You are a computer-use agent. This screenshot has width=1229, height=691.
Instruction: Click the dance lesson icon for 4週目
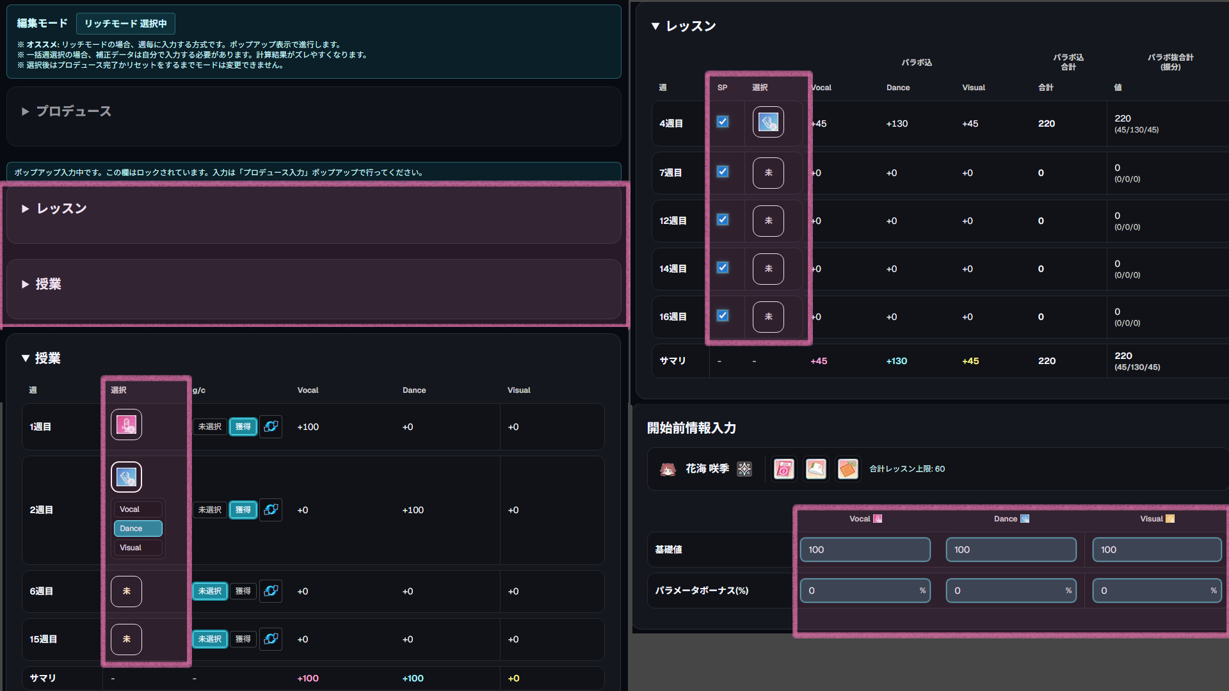768,122
